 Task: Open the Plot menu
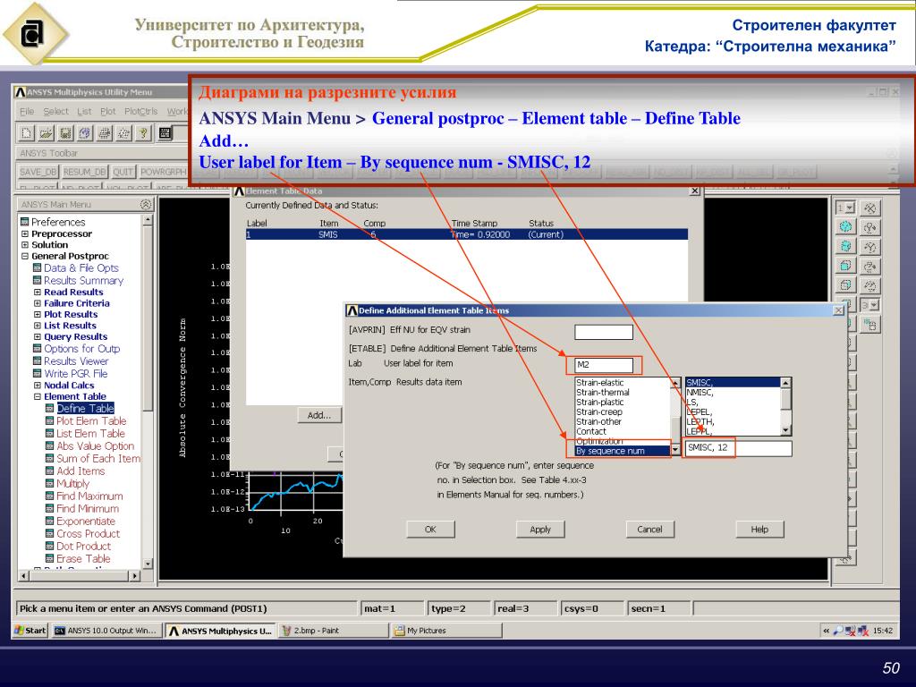[x=107, y=111]
